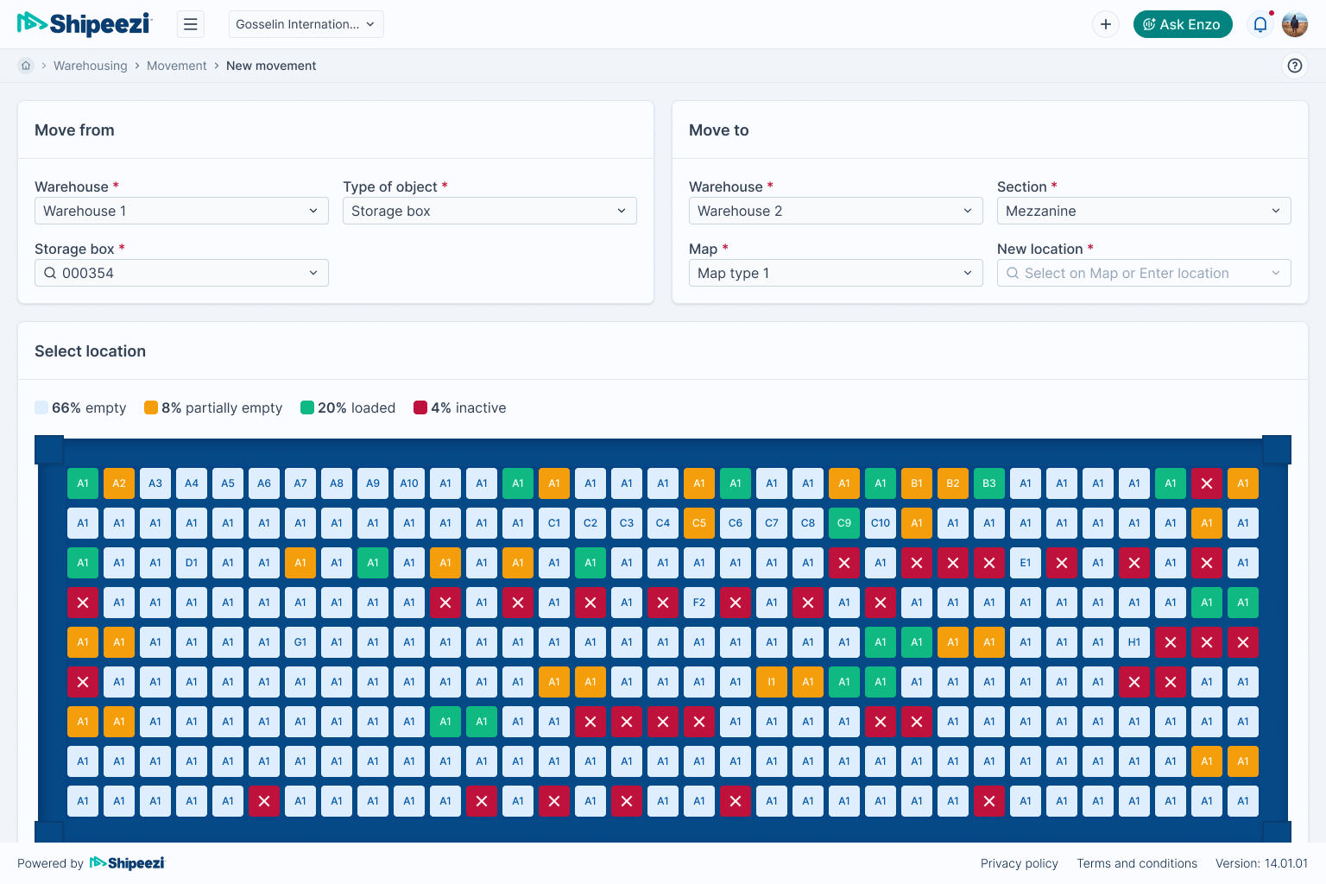Expand the Section Mezzanine dropdown

(x=1143, y=211)
